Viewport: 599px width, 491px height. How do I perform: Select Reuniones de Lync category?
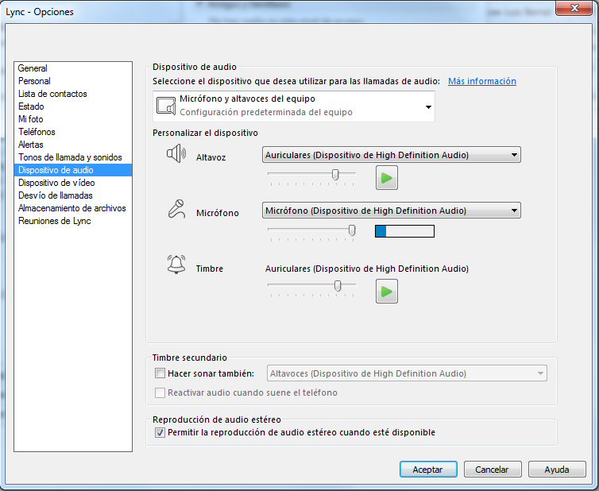point(73,221)
